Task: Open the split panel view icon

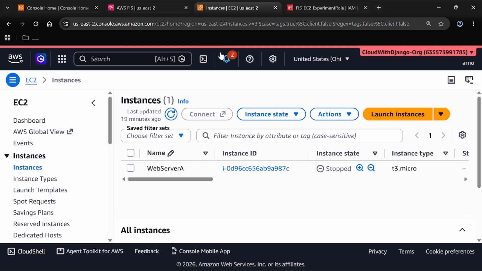Action: 451,80
